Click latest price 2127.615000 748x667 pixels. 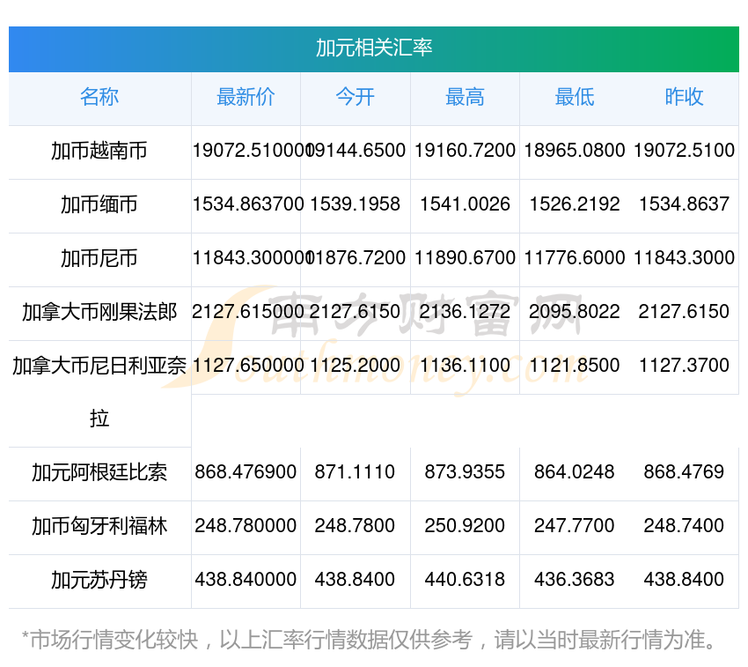click(x=248, y=312)
